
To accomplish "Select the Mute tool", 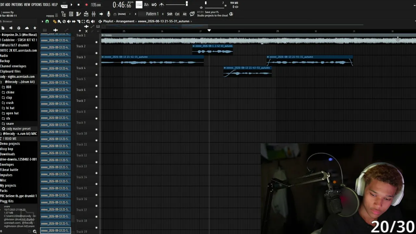I will click(x=69, y=21).
